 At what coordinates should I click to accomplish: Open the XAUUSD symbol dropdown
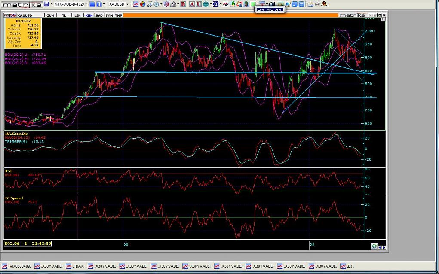coord(127,4)
